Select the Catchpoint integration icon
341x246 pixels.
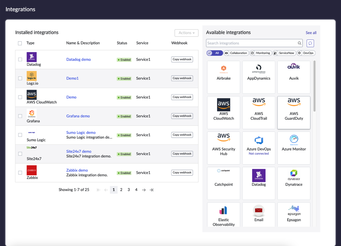click(224, 171)
